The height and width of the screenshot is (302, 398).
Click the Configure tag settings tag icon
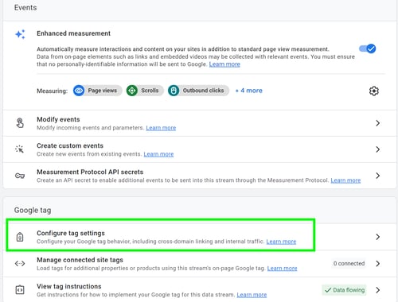pos(20,237)
